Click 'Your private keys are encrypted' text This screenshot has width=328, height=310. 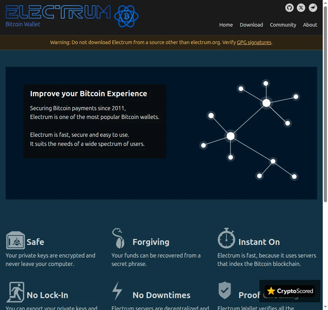(50, 255)
